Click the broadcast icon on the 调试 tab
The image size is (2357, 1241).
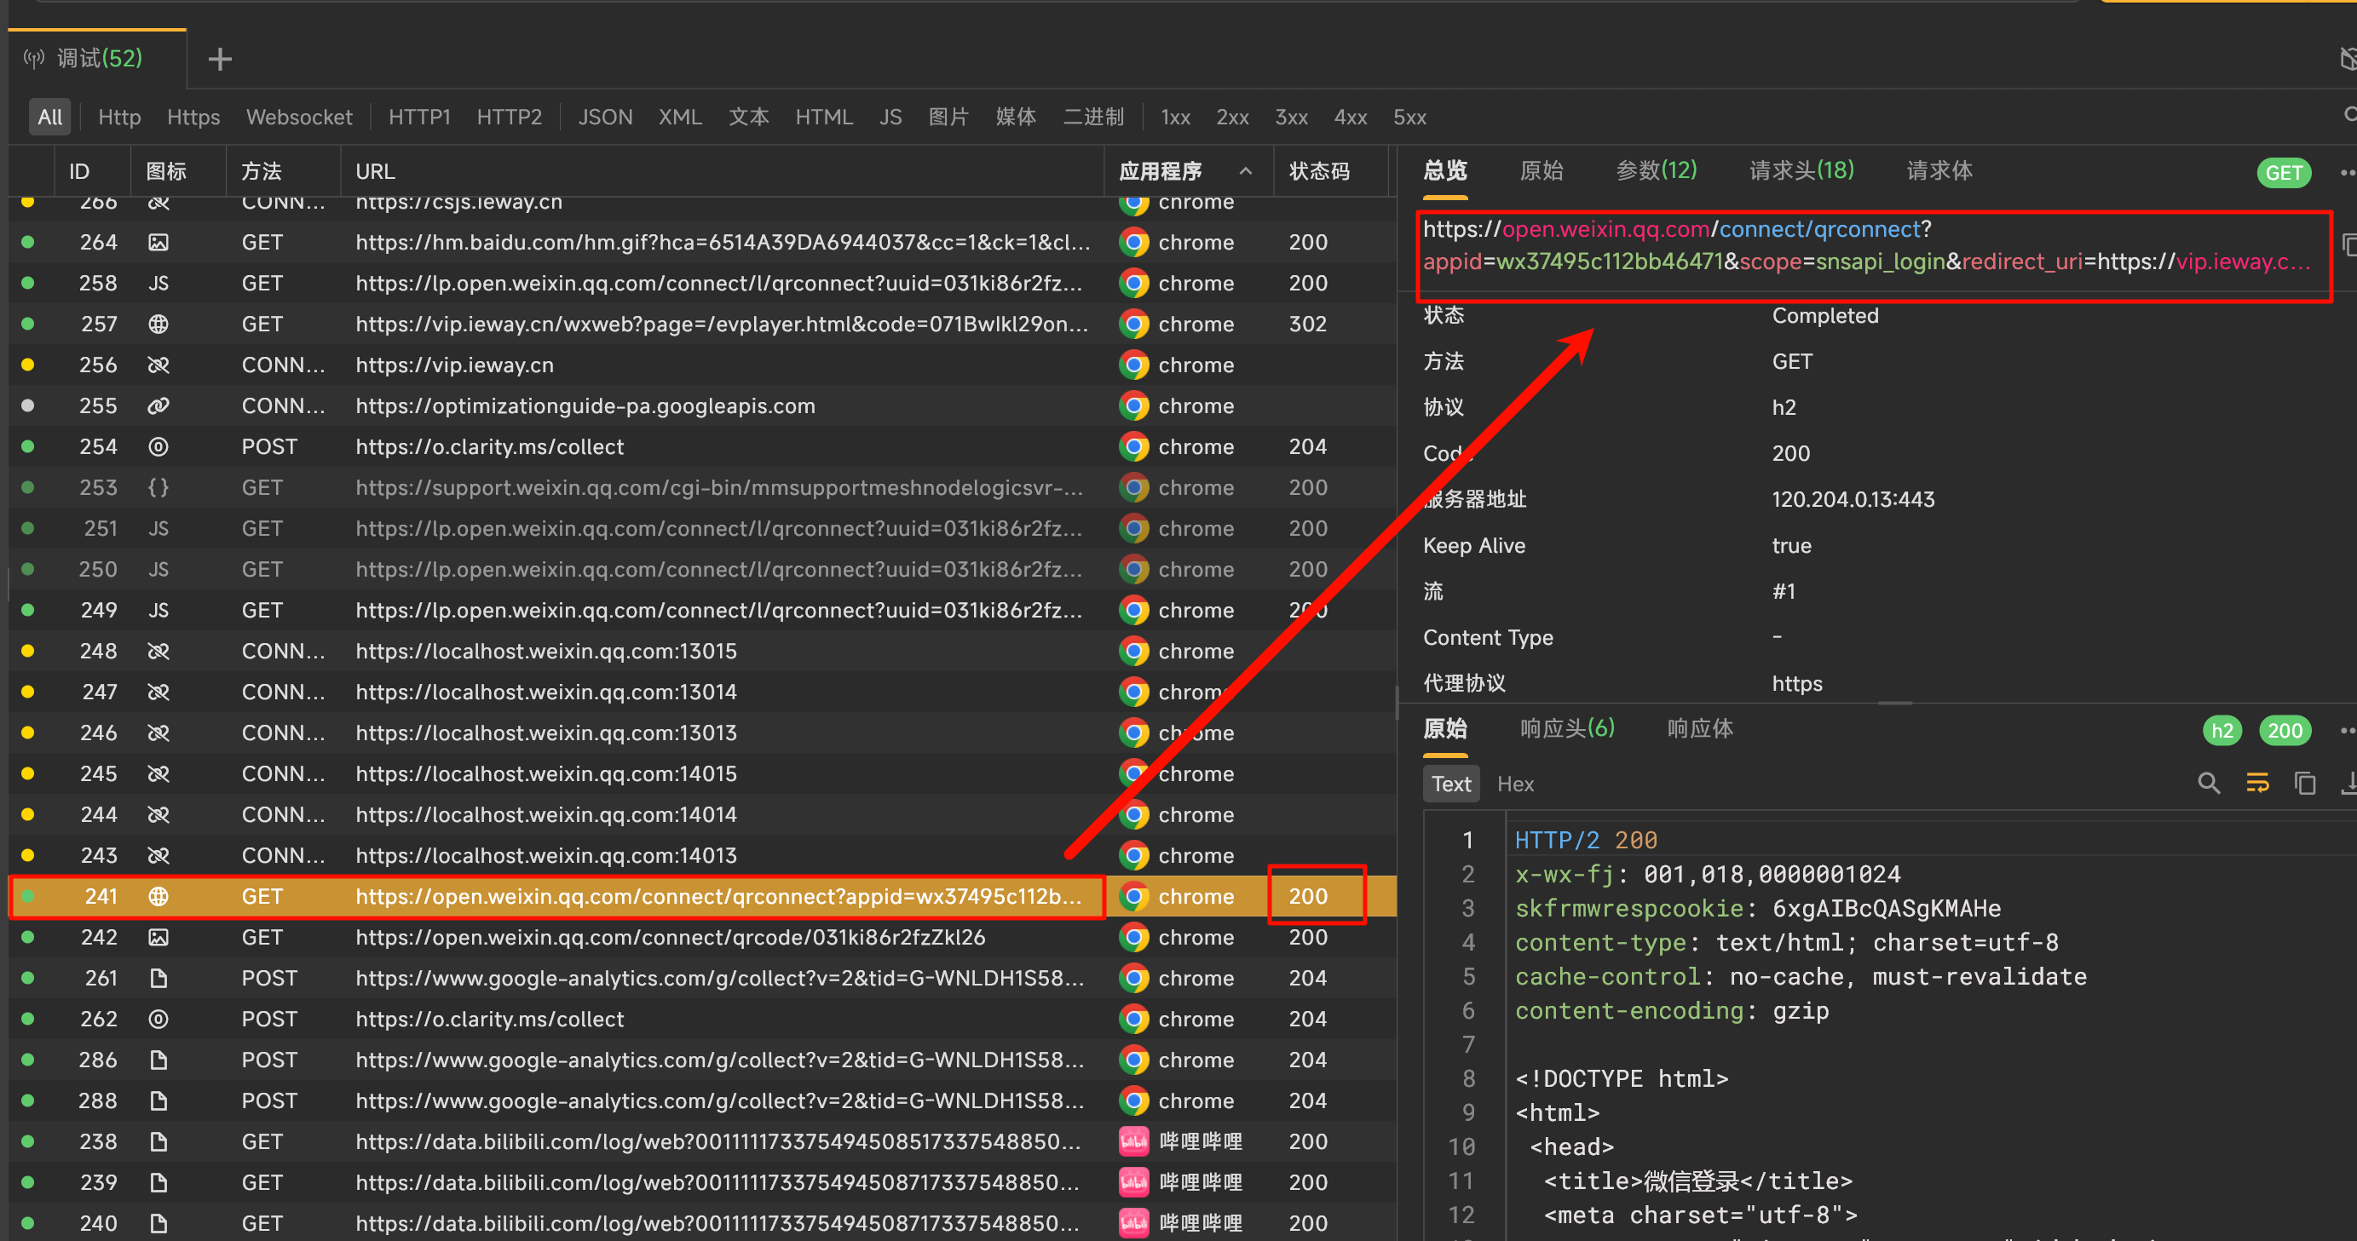tap(34, 60)
